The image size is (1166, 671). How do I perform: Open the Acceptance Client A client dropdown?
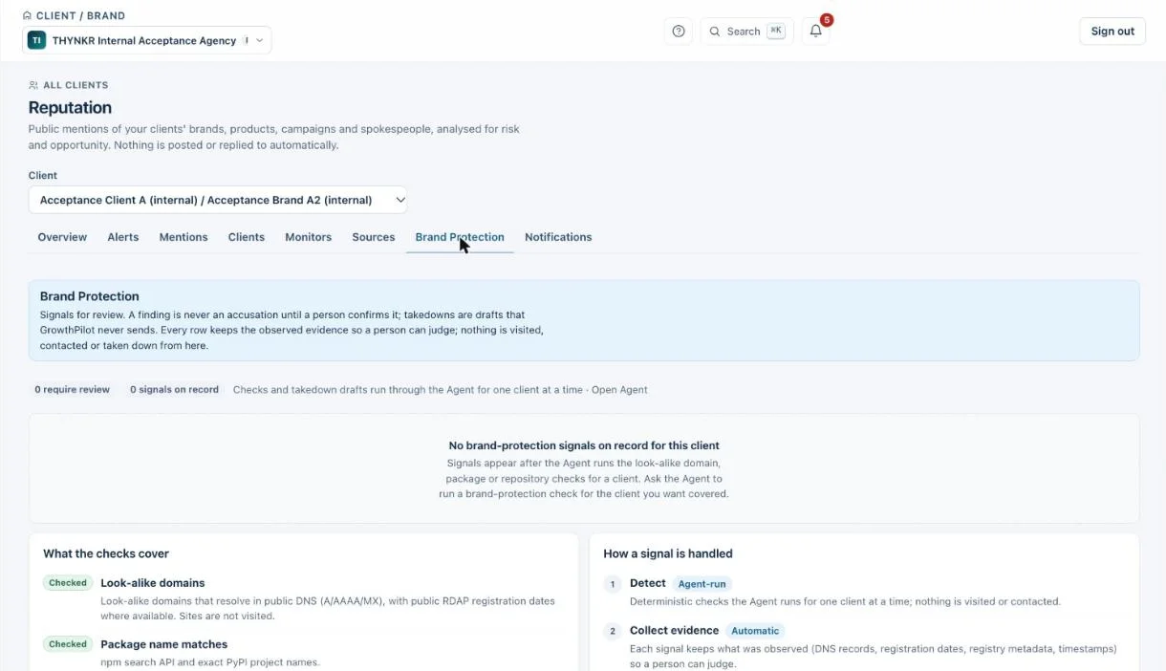pyautogui.click(x=218, y=200)
